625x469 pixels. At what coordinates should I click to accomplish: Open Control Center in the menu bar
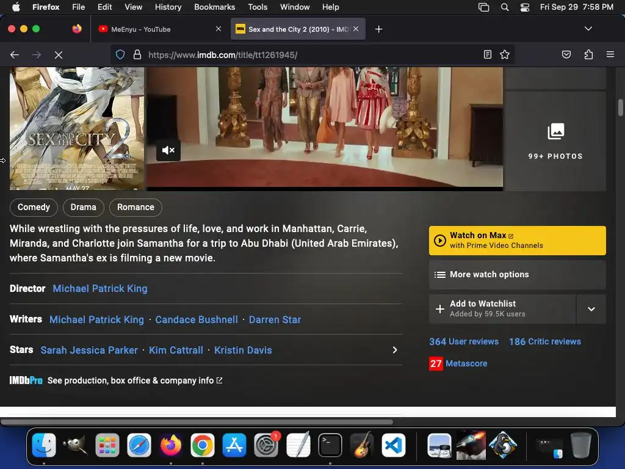525,7
